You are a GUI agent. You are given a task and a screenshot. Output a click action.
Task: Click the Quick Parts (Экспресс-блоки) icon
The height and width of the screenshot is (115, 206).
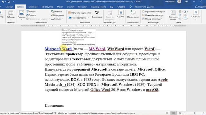(180, 11)
